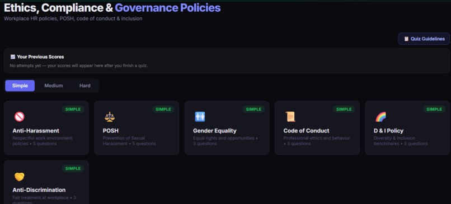The image size is (451, 204).
Task: Open the Anti-Discrimination card title
Action: tap(39, 190)
